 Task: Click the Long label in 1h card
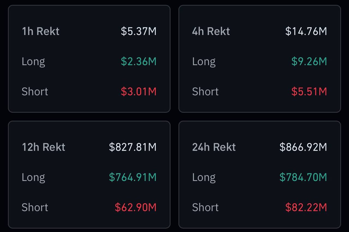[x=33, y=62]
